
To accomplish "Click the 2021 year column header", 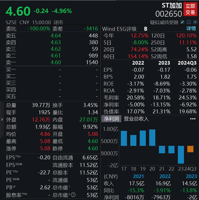I will [x=139, y=176].
